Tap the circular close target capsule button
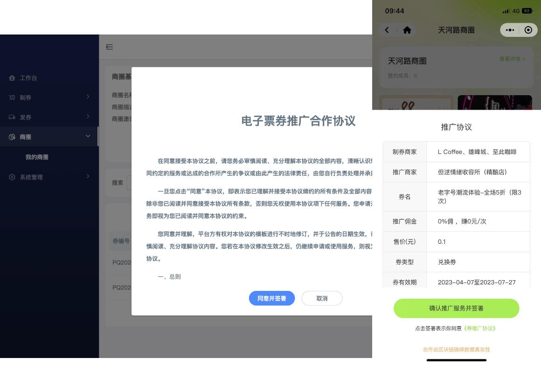The width and height of the screenshot is (541, 365). point(528,30)
